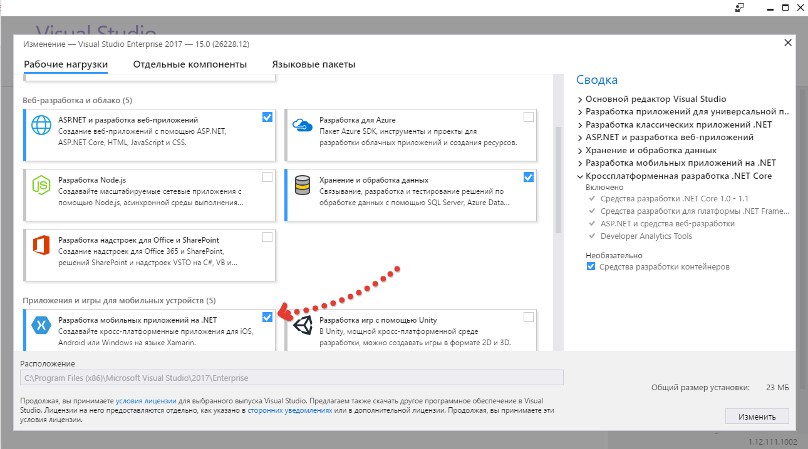Toggle mobile .NET development checkbox

pos(267,317)
